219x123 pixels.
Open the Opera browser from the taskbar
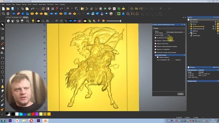click(x=31, y=121)
